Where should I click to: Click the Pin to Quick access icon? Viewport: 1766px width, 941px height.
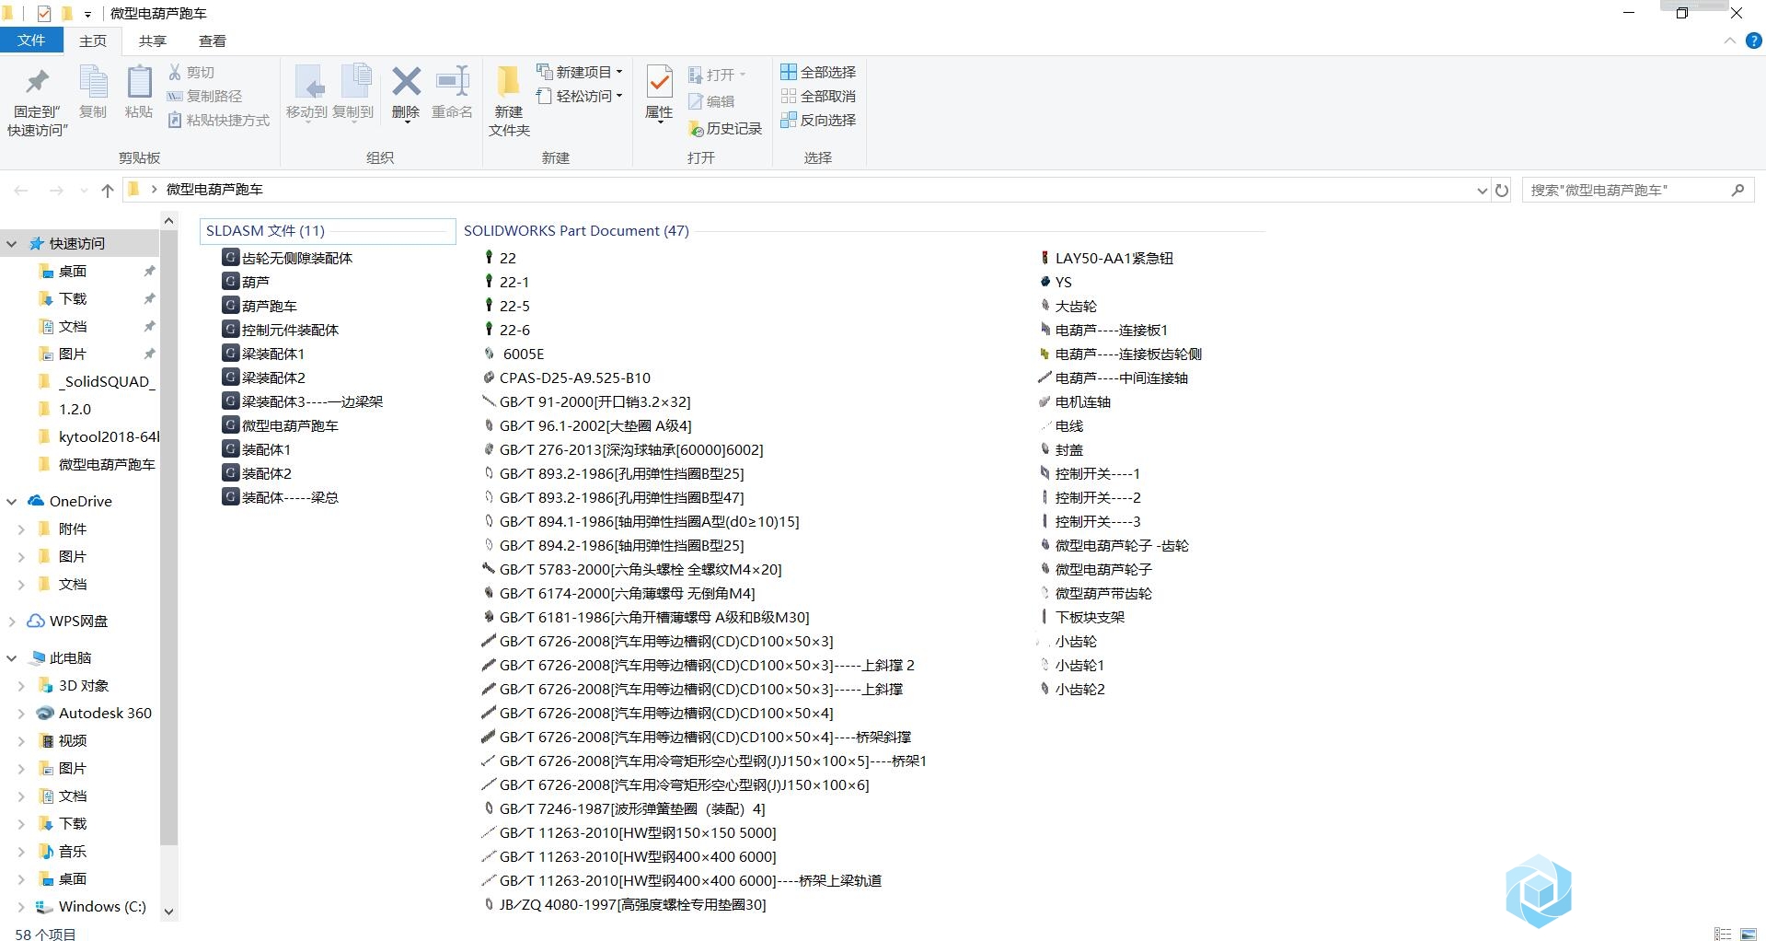tap(37, 82)
